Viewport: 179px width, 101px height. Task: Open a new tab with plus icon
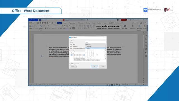88,20
